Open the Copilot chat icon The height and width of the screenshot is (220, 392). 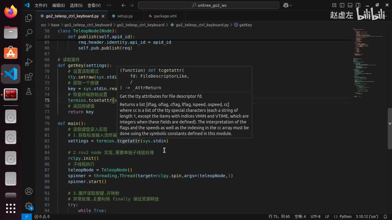(x=286, y=5)
